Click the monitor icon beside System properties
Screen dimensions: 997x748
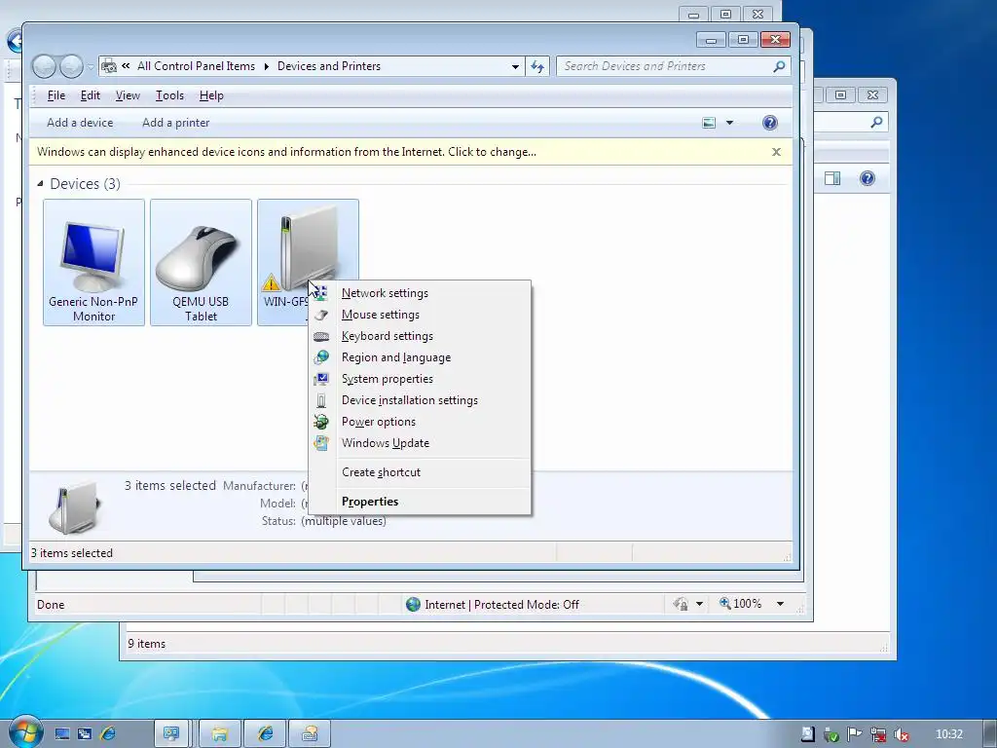point(321,379)
